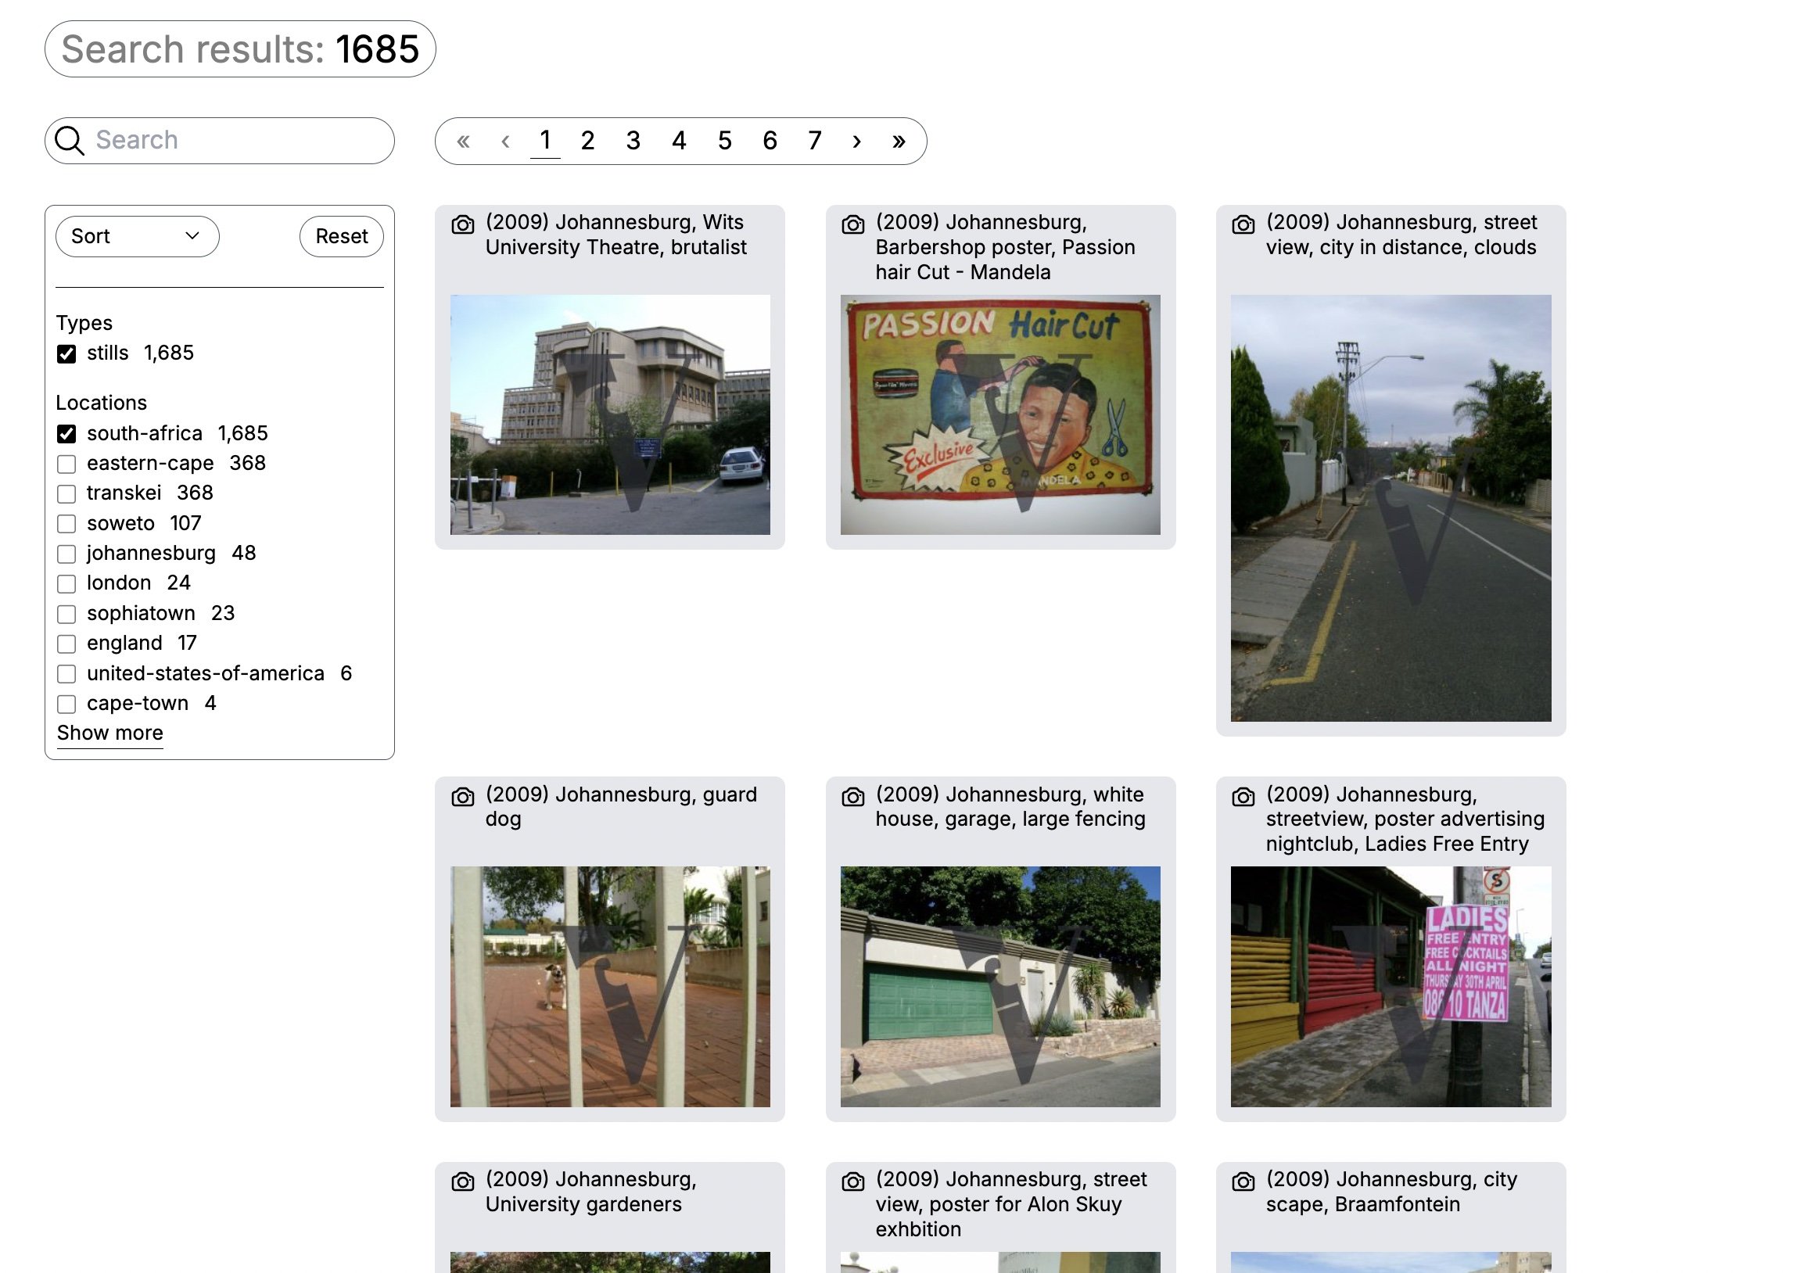Open Barbershop poster, Passion hair Cut title
Viewport: 1805px width, 1273px height.
tap(1006, 248)
